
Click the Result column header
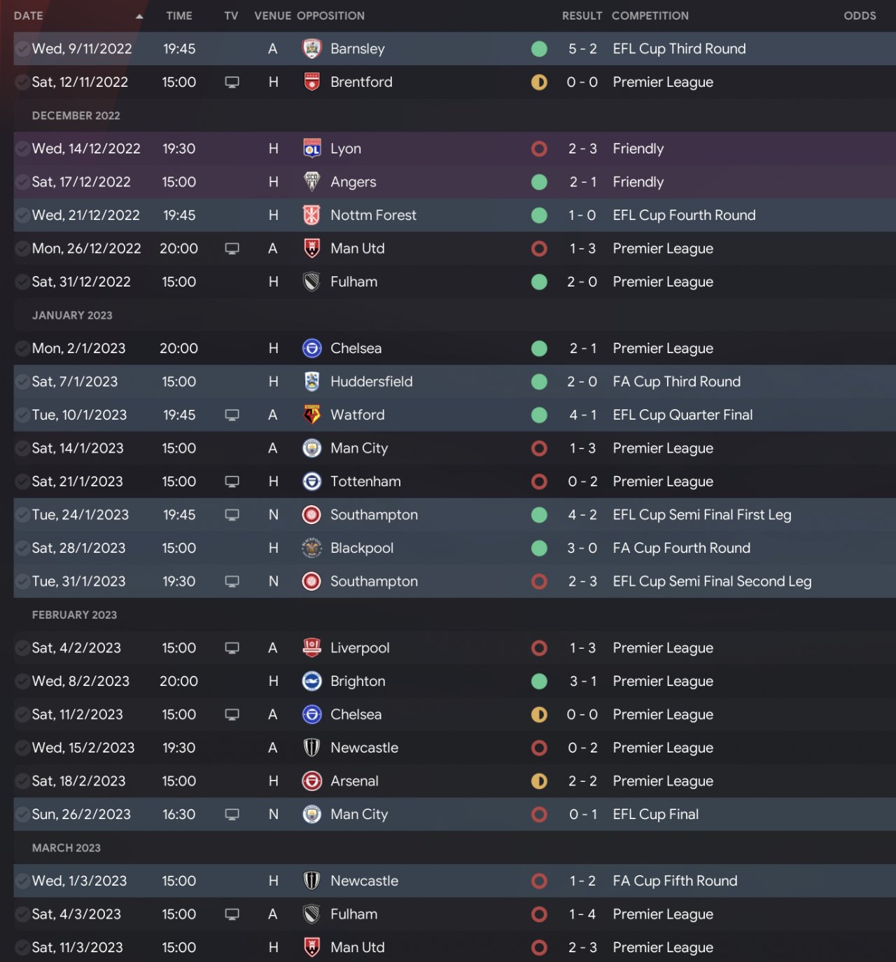click(x=581, y=16)
